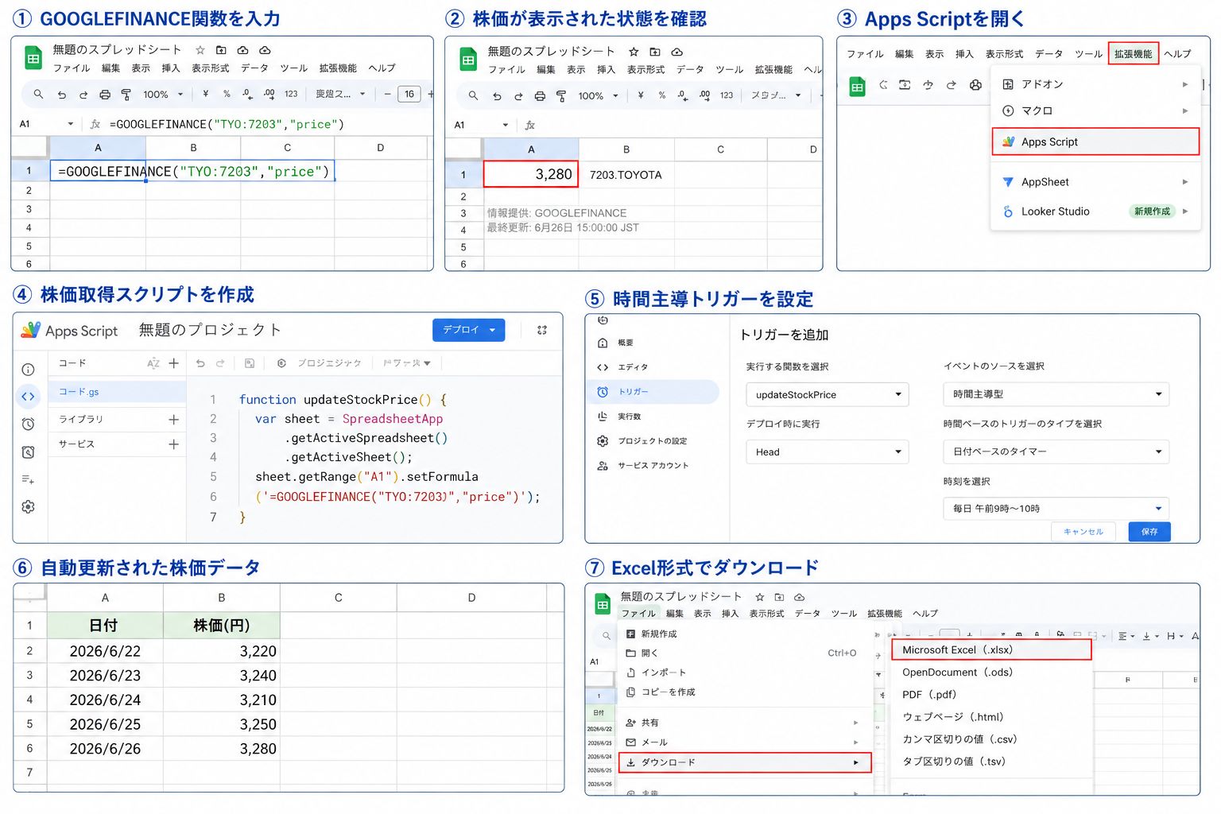The height and width of the screenshot is (814, 1221).
Task: Select the paint format roller in step 1 toolbar
Action: point(126,95)
